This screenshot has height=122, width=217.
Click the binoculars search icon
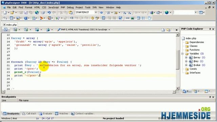pos(158,13)
